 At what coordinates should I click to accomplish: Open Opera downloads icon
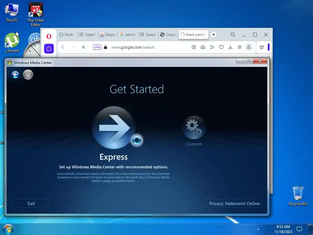(230, 47)
